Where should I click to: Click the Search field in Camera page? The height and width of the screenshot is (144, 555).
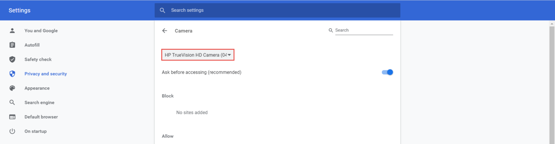[364, 30]
